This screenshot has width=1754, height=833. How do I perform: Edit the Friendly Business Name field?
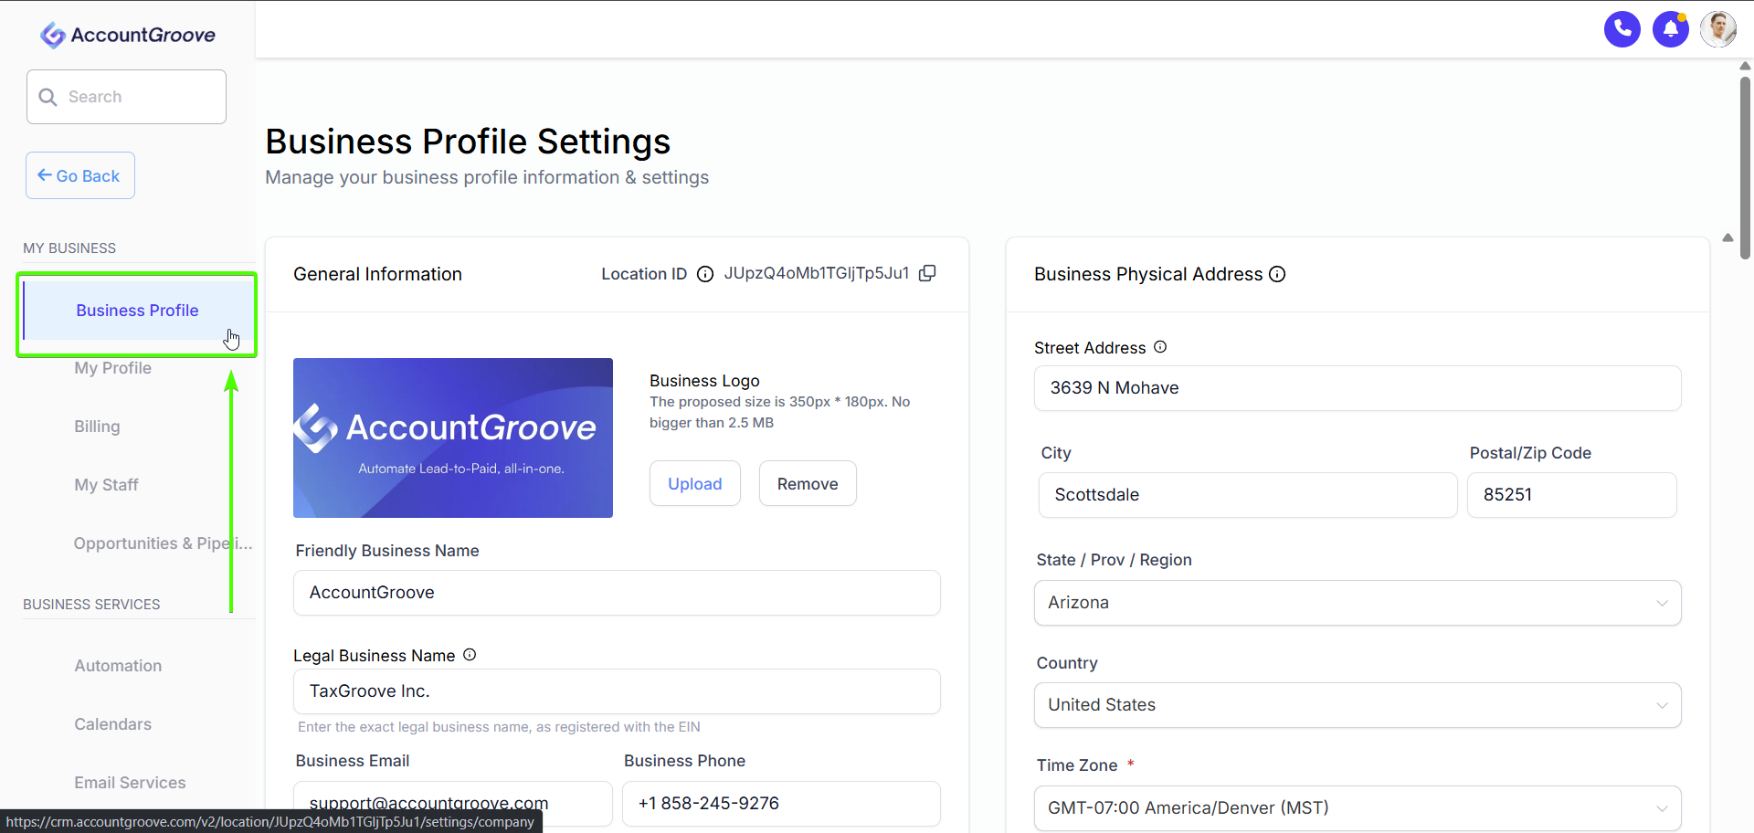pyautogui.click(x=617, y=593)
